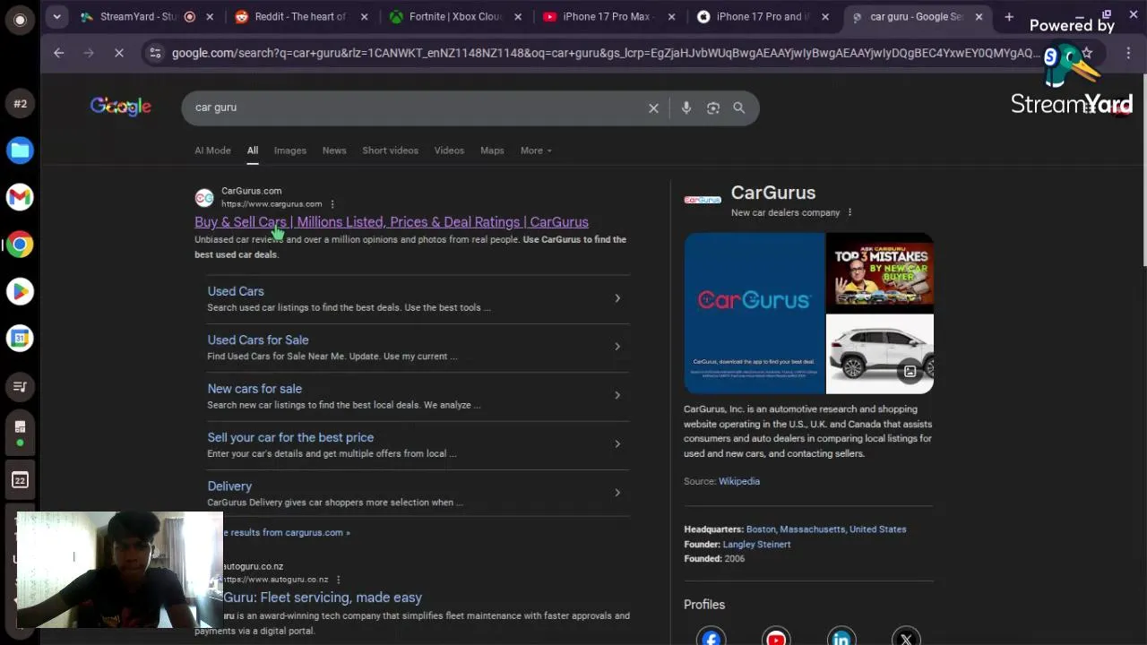
Task: Open the ChromeOS launcher circle button
Action: click(20, 19)
